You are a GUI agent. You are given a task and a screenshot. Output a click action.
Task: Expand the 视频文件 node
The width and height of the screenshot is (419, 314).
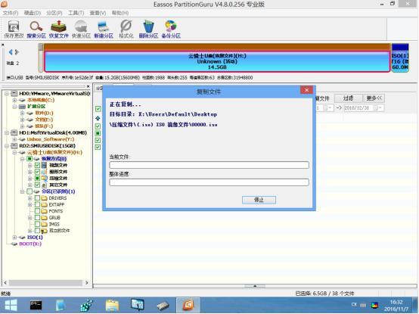coord(30,166)
